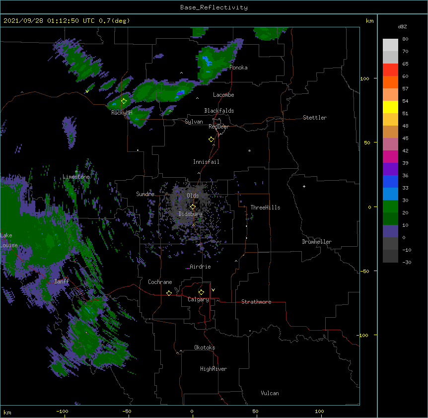Screen dimensions: 428x418
Task: Click the light gray 80 dBZ legend swatch
Action: click(390, 45)
